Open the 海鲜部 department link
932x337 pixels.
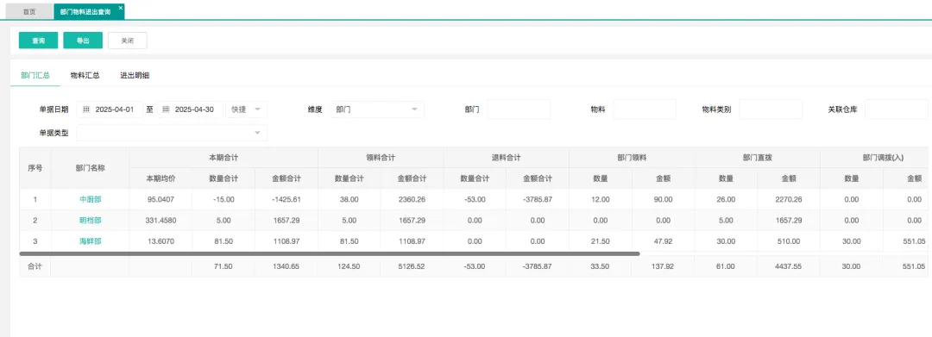coord(91,241)
